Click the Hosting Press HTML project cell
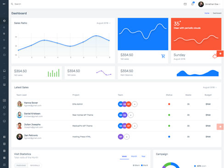This screenshot has width=224, height=168. tap(81, 137)
